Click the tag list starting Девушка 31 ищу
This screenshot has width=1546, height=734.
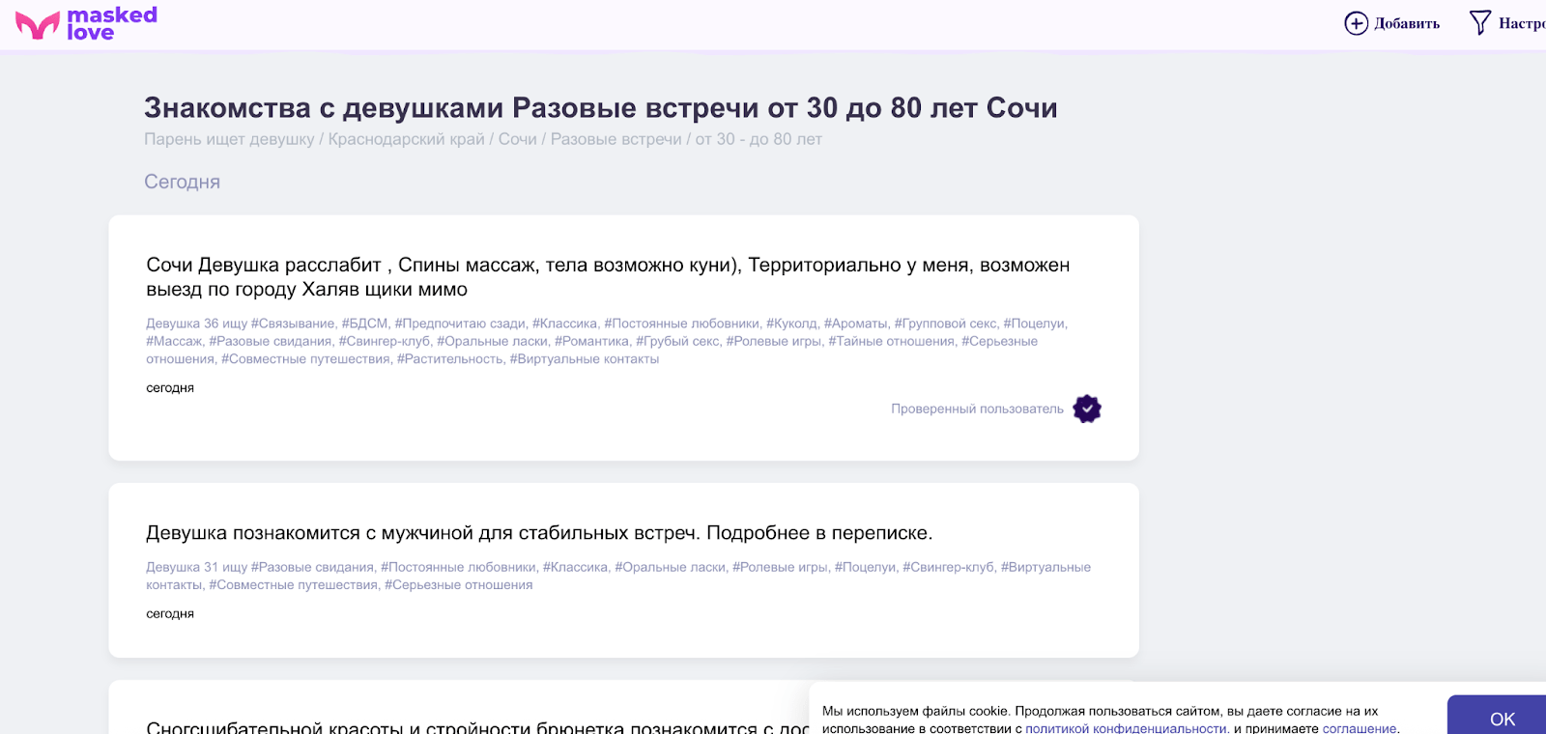(x=618, y=576)
